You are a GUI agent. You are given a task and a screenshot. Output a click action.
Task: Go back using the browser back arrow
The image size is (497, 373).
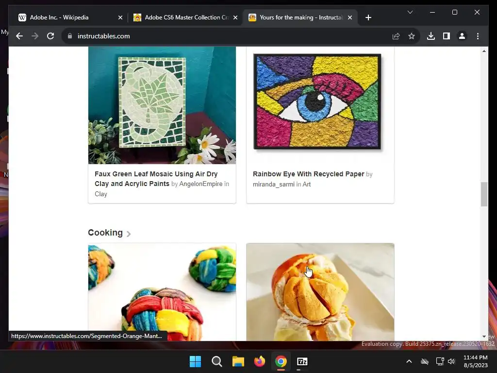coord(19,36)
